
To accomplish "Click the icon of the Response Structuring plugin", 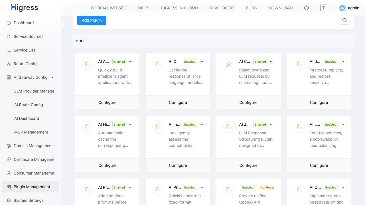I will (x=229, y=127).
